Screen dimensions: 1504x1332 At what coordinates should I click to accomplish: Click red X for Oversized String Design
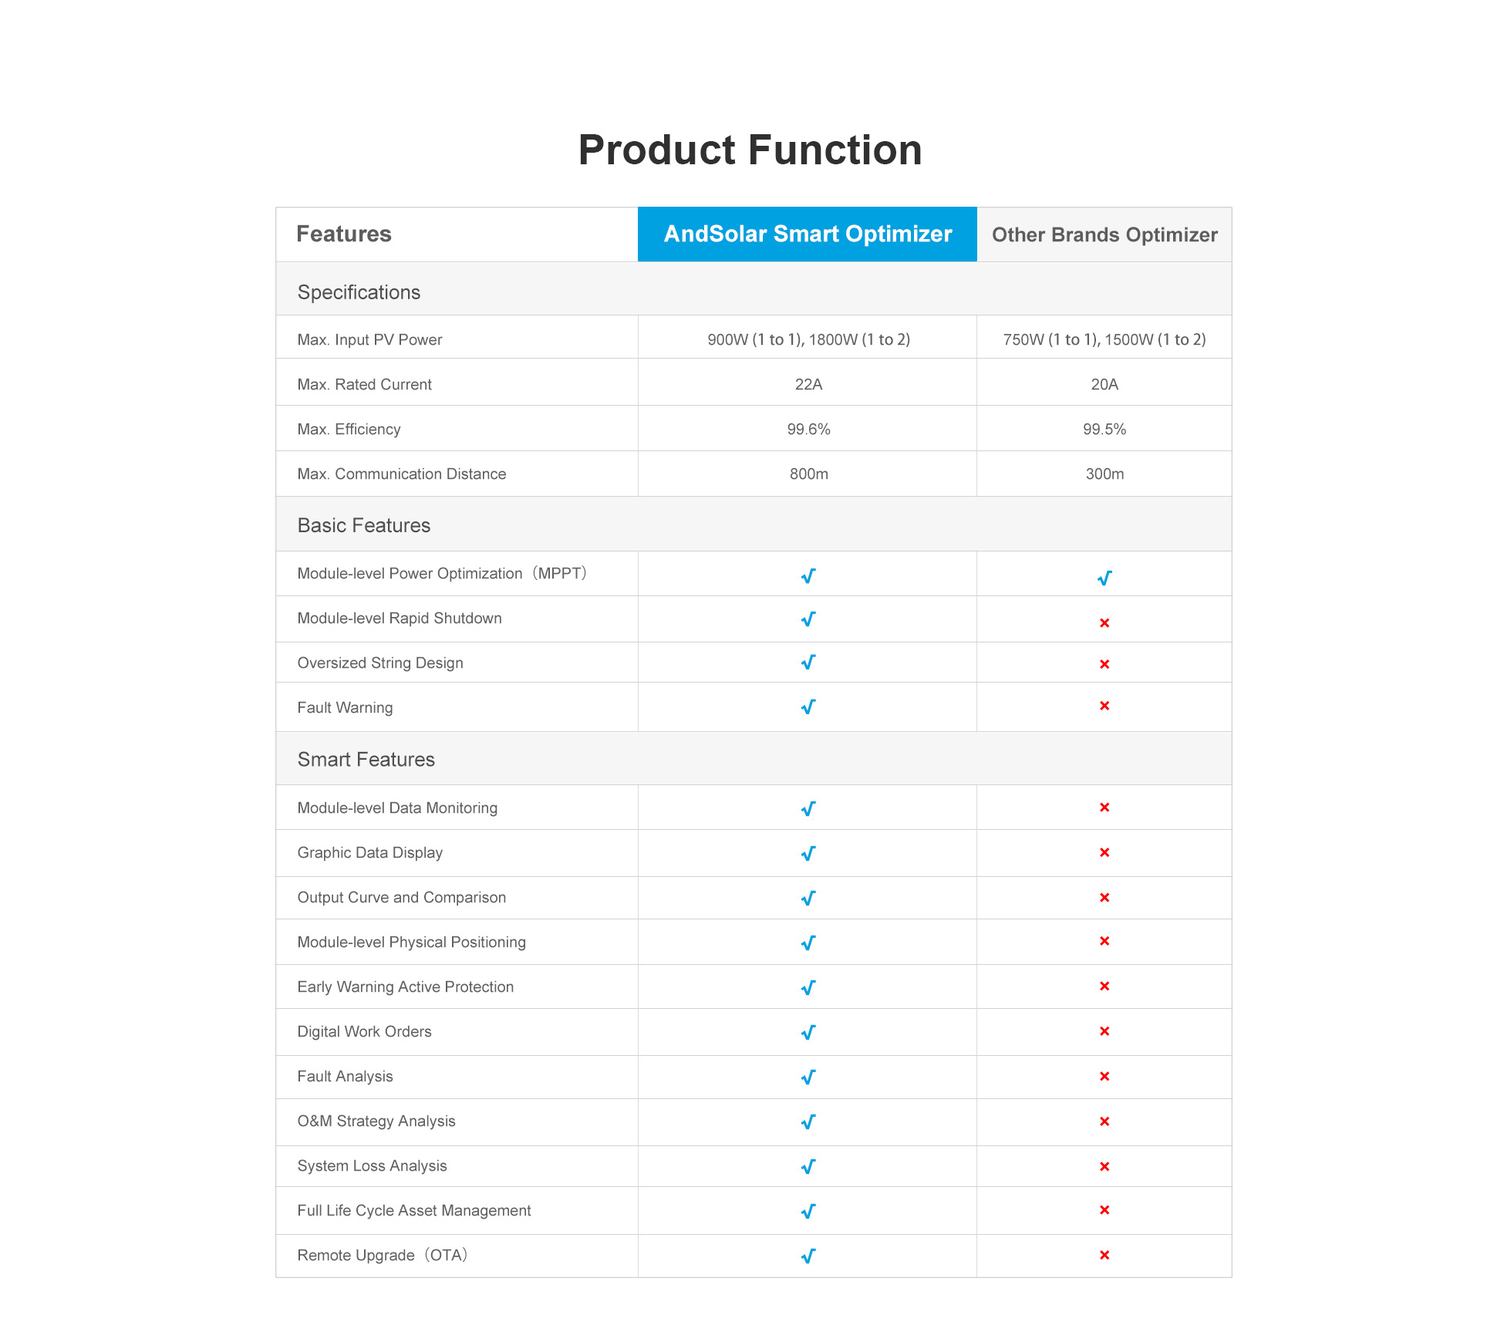(x=1104, y=664)
